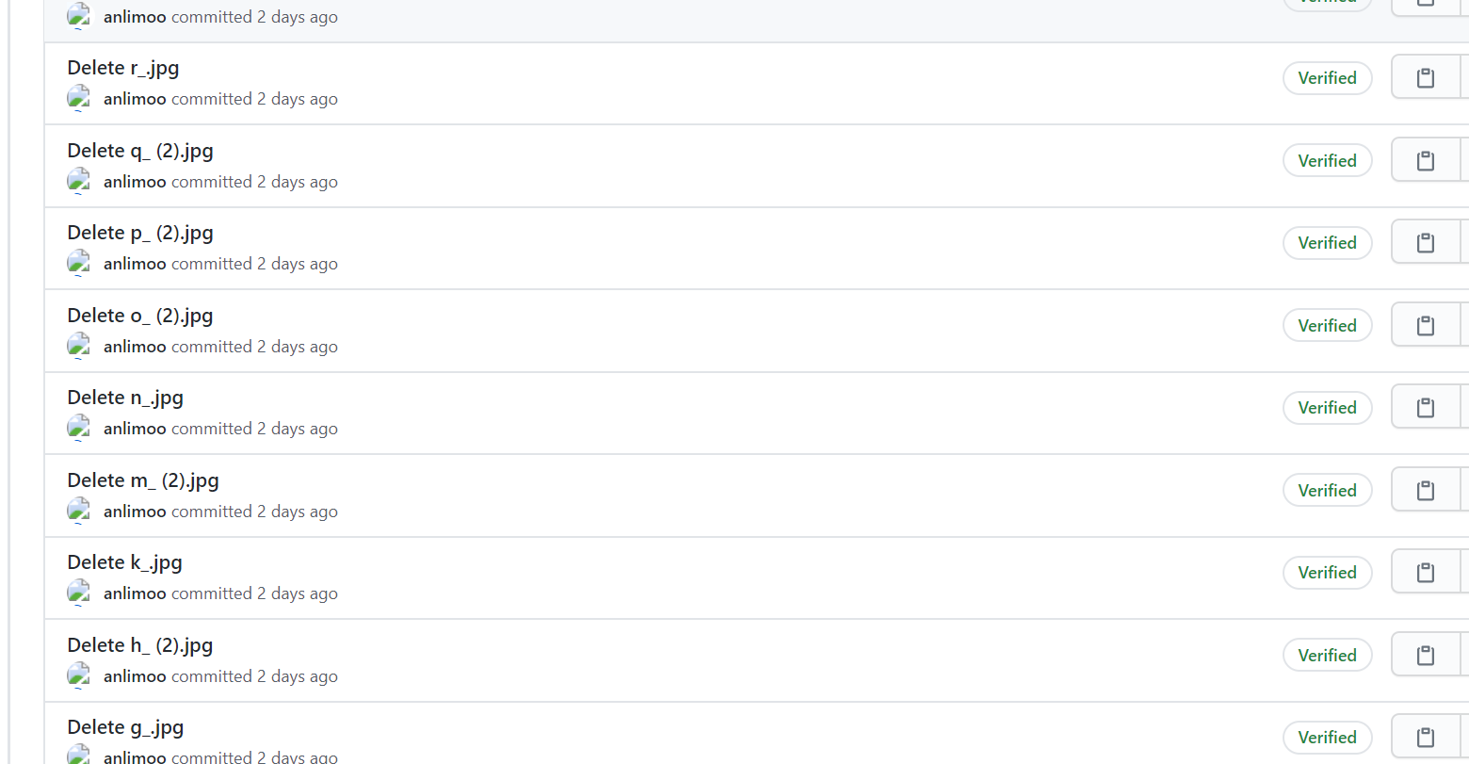
Task: Show Verified details for Delete k_.jpg
Action: 1327,573
